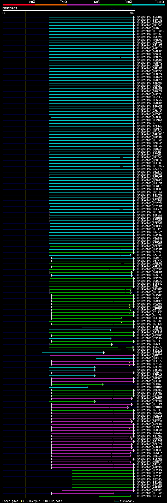Select the UniRef100_B7FIZ9 label

coord(150,126)
